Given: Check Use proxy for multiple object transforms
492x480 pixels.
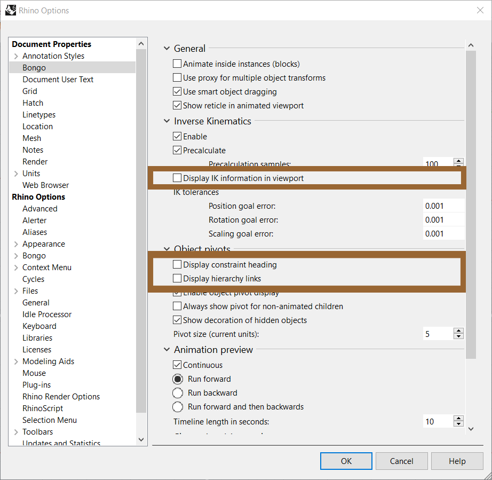Looking at the screenshot, I should coord(177,77).
